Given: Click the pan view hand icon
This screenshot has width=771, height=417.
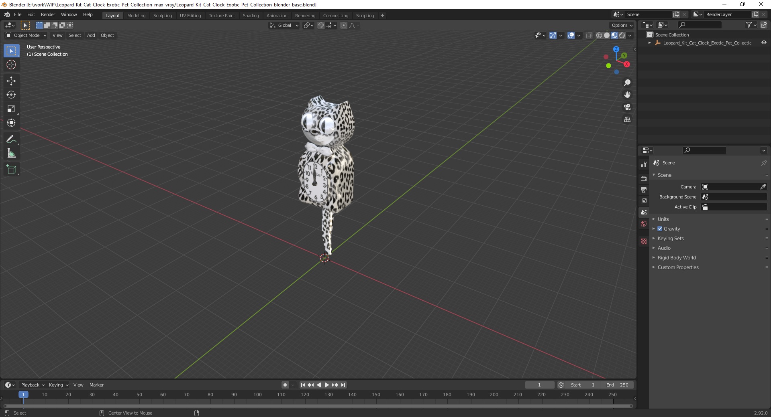Looking at the screenshot, I should point(627,95).
